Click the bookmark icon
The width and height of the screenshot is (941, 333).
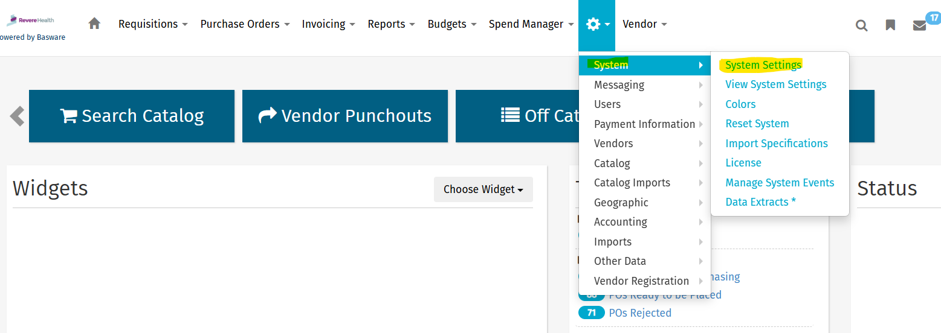pyautogui.click(x=890, y=25)
